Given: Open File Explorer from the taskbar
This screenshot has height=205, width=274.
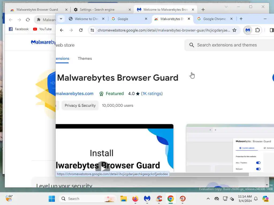Looking at the screenshot, I should click(x=124, y=199).
